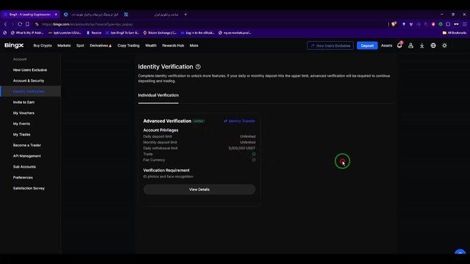Open the language globe icon
This screenshot has height=264, width=470.
coord(433,46)
